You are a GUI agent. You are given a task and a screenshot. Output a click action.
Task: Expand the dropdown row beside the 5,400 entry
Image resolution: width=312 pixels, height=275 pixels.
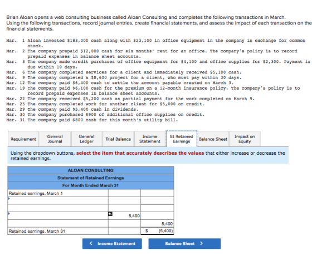pyautogui.click(x=58, y=216)
